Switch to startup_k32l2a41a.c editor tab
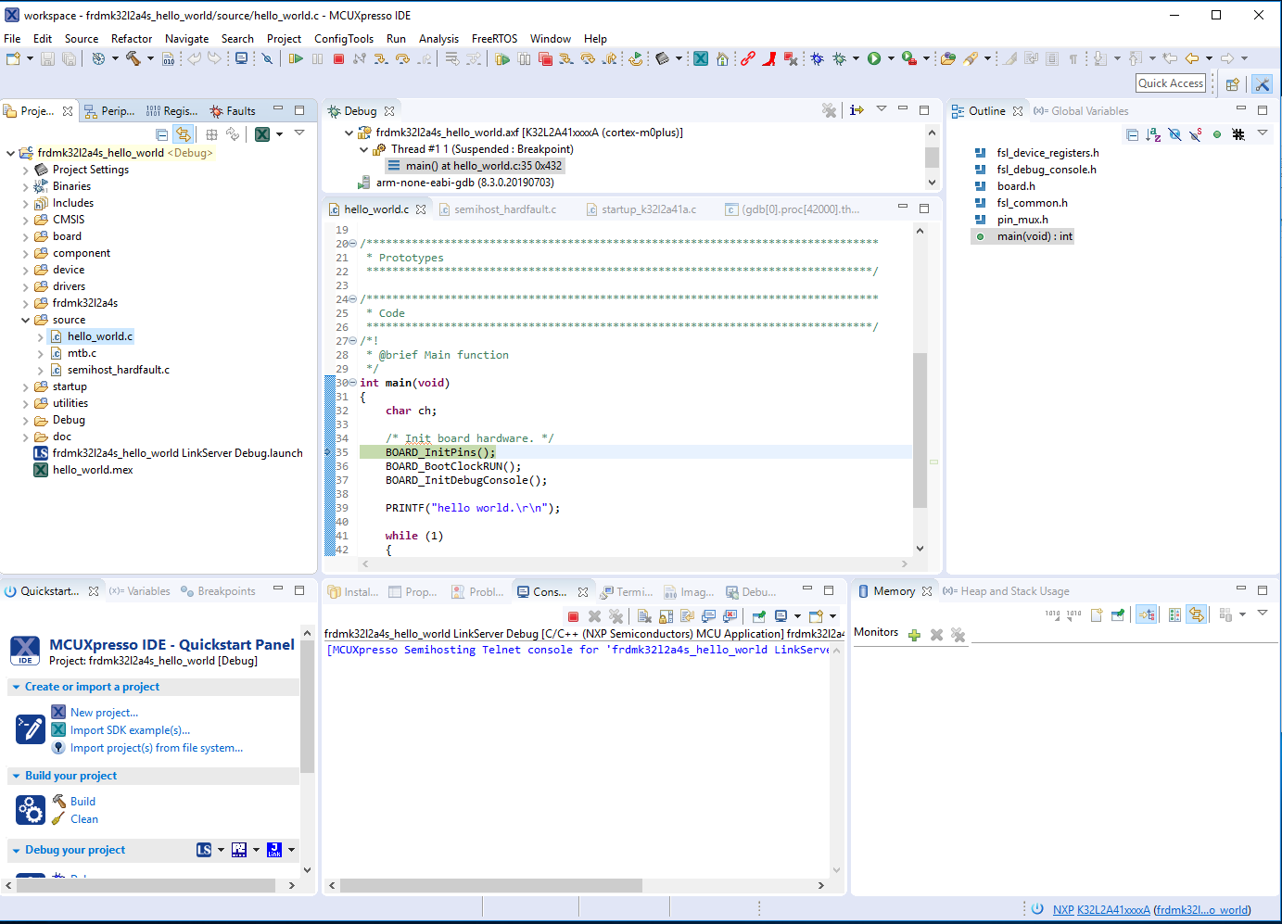Viewport: 1282px width, 924px height. [641, 209]
